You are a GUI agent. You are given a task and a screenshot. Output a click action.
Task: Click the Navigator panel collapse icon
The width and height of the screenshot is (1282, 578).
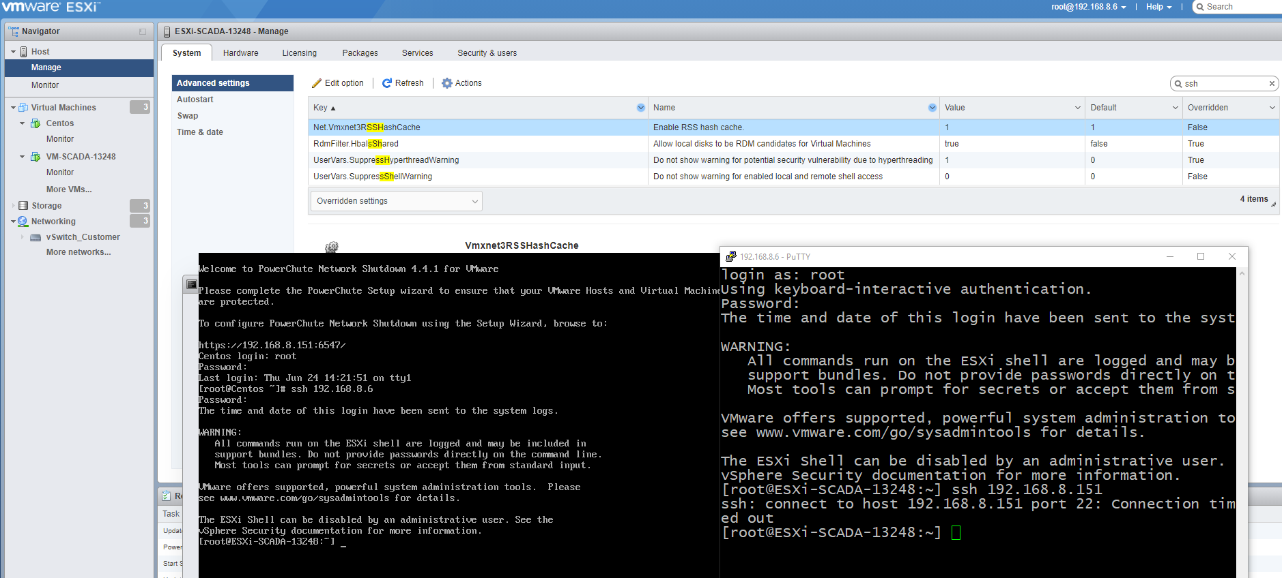(143, 31)
